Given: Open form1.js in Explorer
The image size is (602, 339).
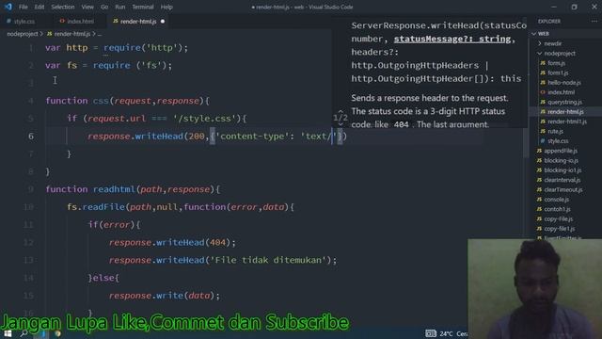Looking at the screenshot, I should 558,73.
